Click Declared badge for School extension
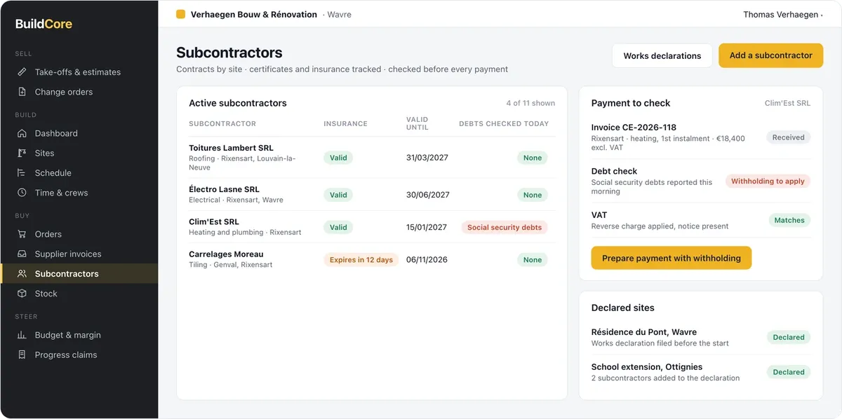 (789, 372)
